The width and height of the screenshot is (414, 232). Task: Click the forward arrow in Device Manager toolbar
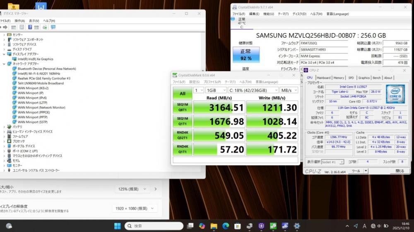[x=5, y=27]
